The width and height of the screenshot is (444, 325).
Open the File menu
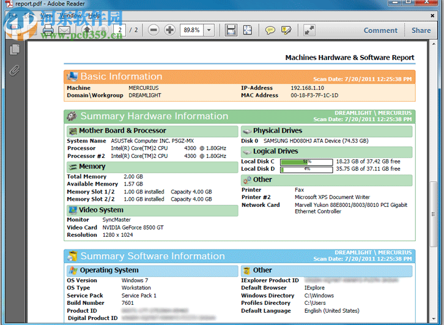pyautogui.click(x=13, y=15)
